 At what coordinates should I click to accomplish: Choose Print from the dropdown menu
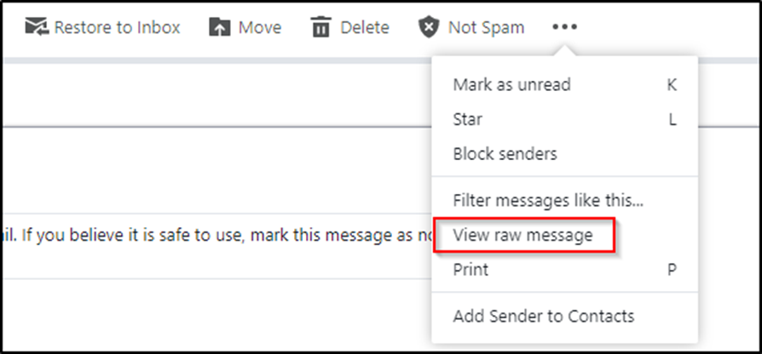click(x=470, y=270)
